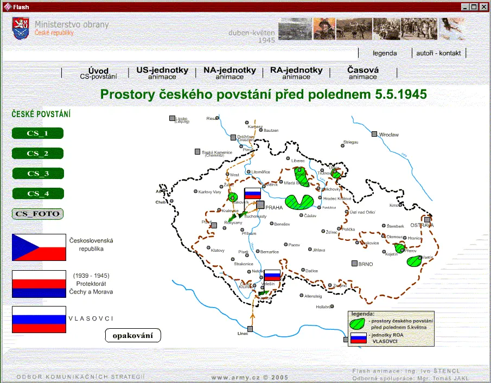The width and height of the screenshot is (491, 383).
Task: Click the Jihlava town marker
Action: tap(310, 250)
